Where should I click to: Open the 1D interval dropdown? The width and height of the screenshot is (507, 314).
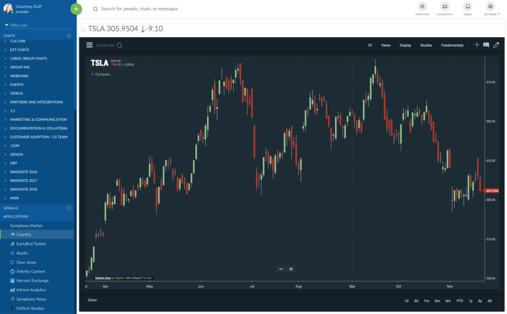point(369,45)
